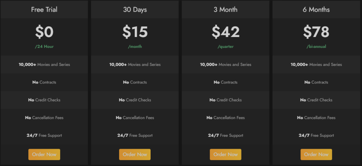Click 24/7 Free Support in the 6 Months column
Viewport: 362px width, 166px height.
[x=316, y=135]
